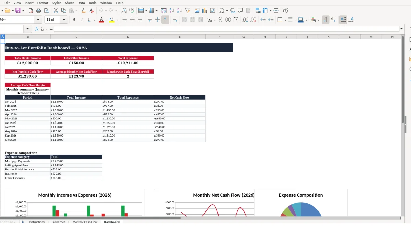Click the Select Function sum button
The image size is (411, 231).
(42, 29)
